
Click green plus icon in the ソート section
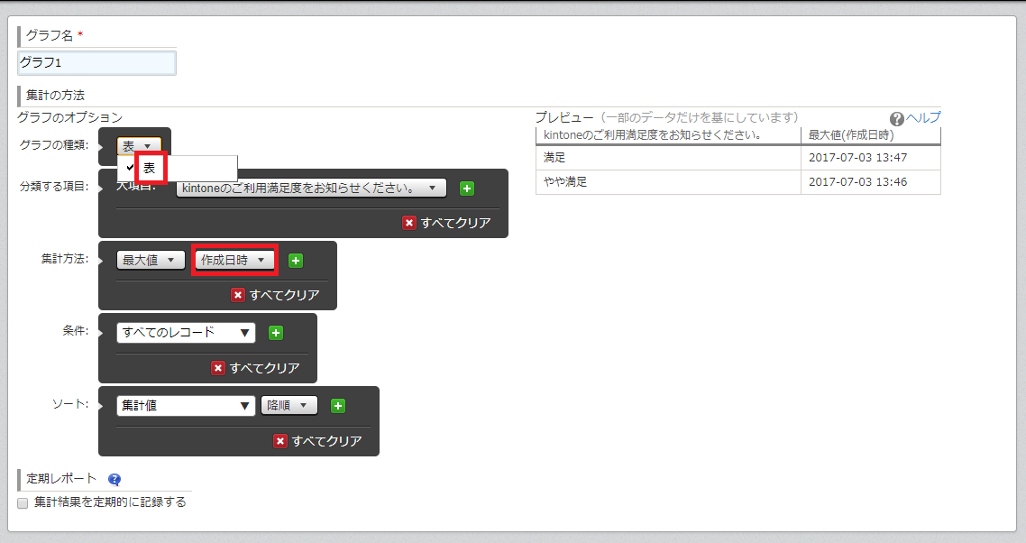tap(337, 405)
